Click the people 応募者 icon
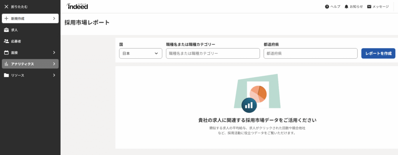The width and height of the screenshot is (398, 155). coord(7,41)
